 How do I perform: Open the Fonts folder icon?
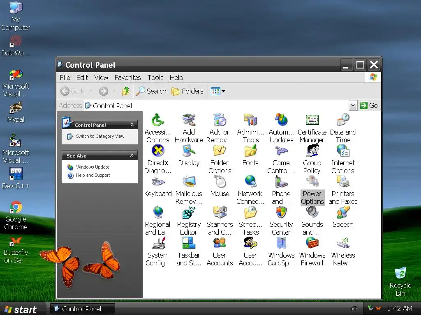[250, 151]
